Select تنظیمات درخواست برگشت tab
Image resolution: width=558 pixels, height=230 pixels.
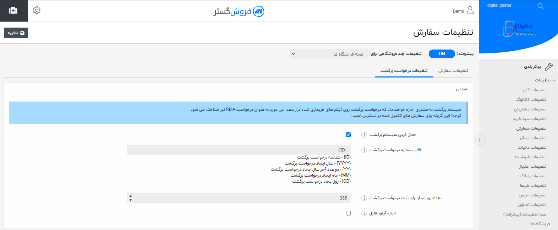[404, 71]
